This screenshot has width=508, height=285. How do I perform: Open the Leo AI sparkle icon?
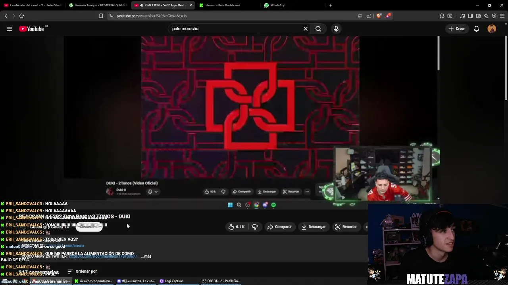coord(486,16)
